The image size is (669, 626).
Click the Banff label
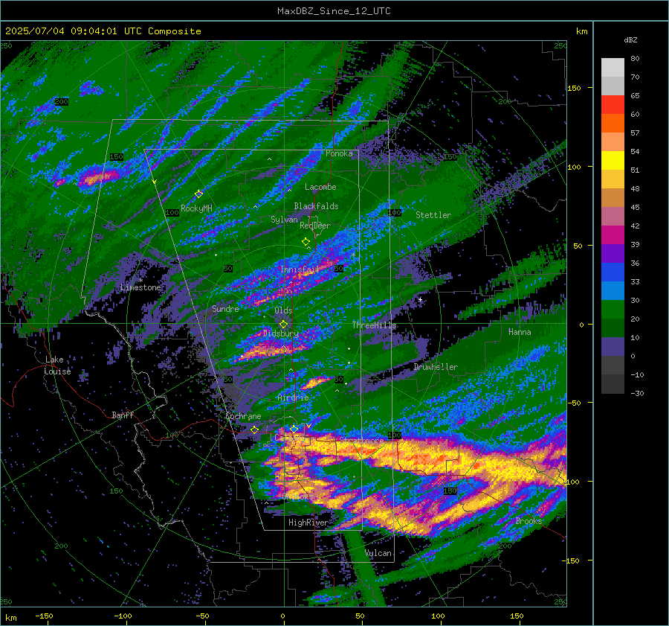[x=123, y=415]
